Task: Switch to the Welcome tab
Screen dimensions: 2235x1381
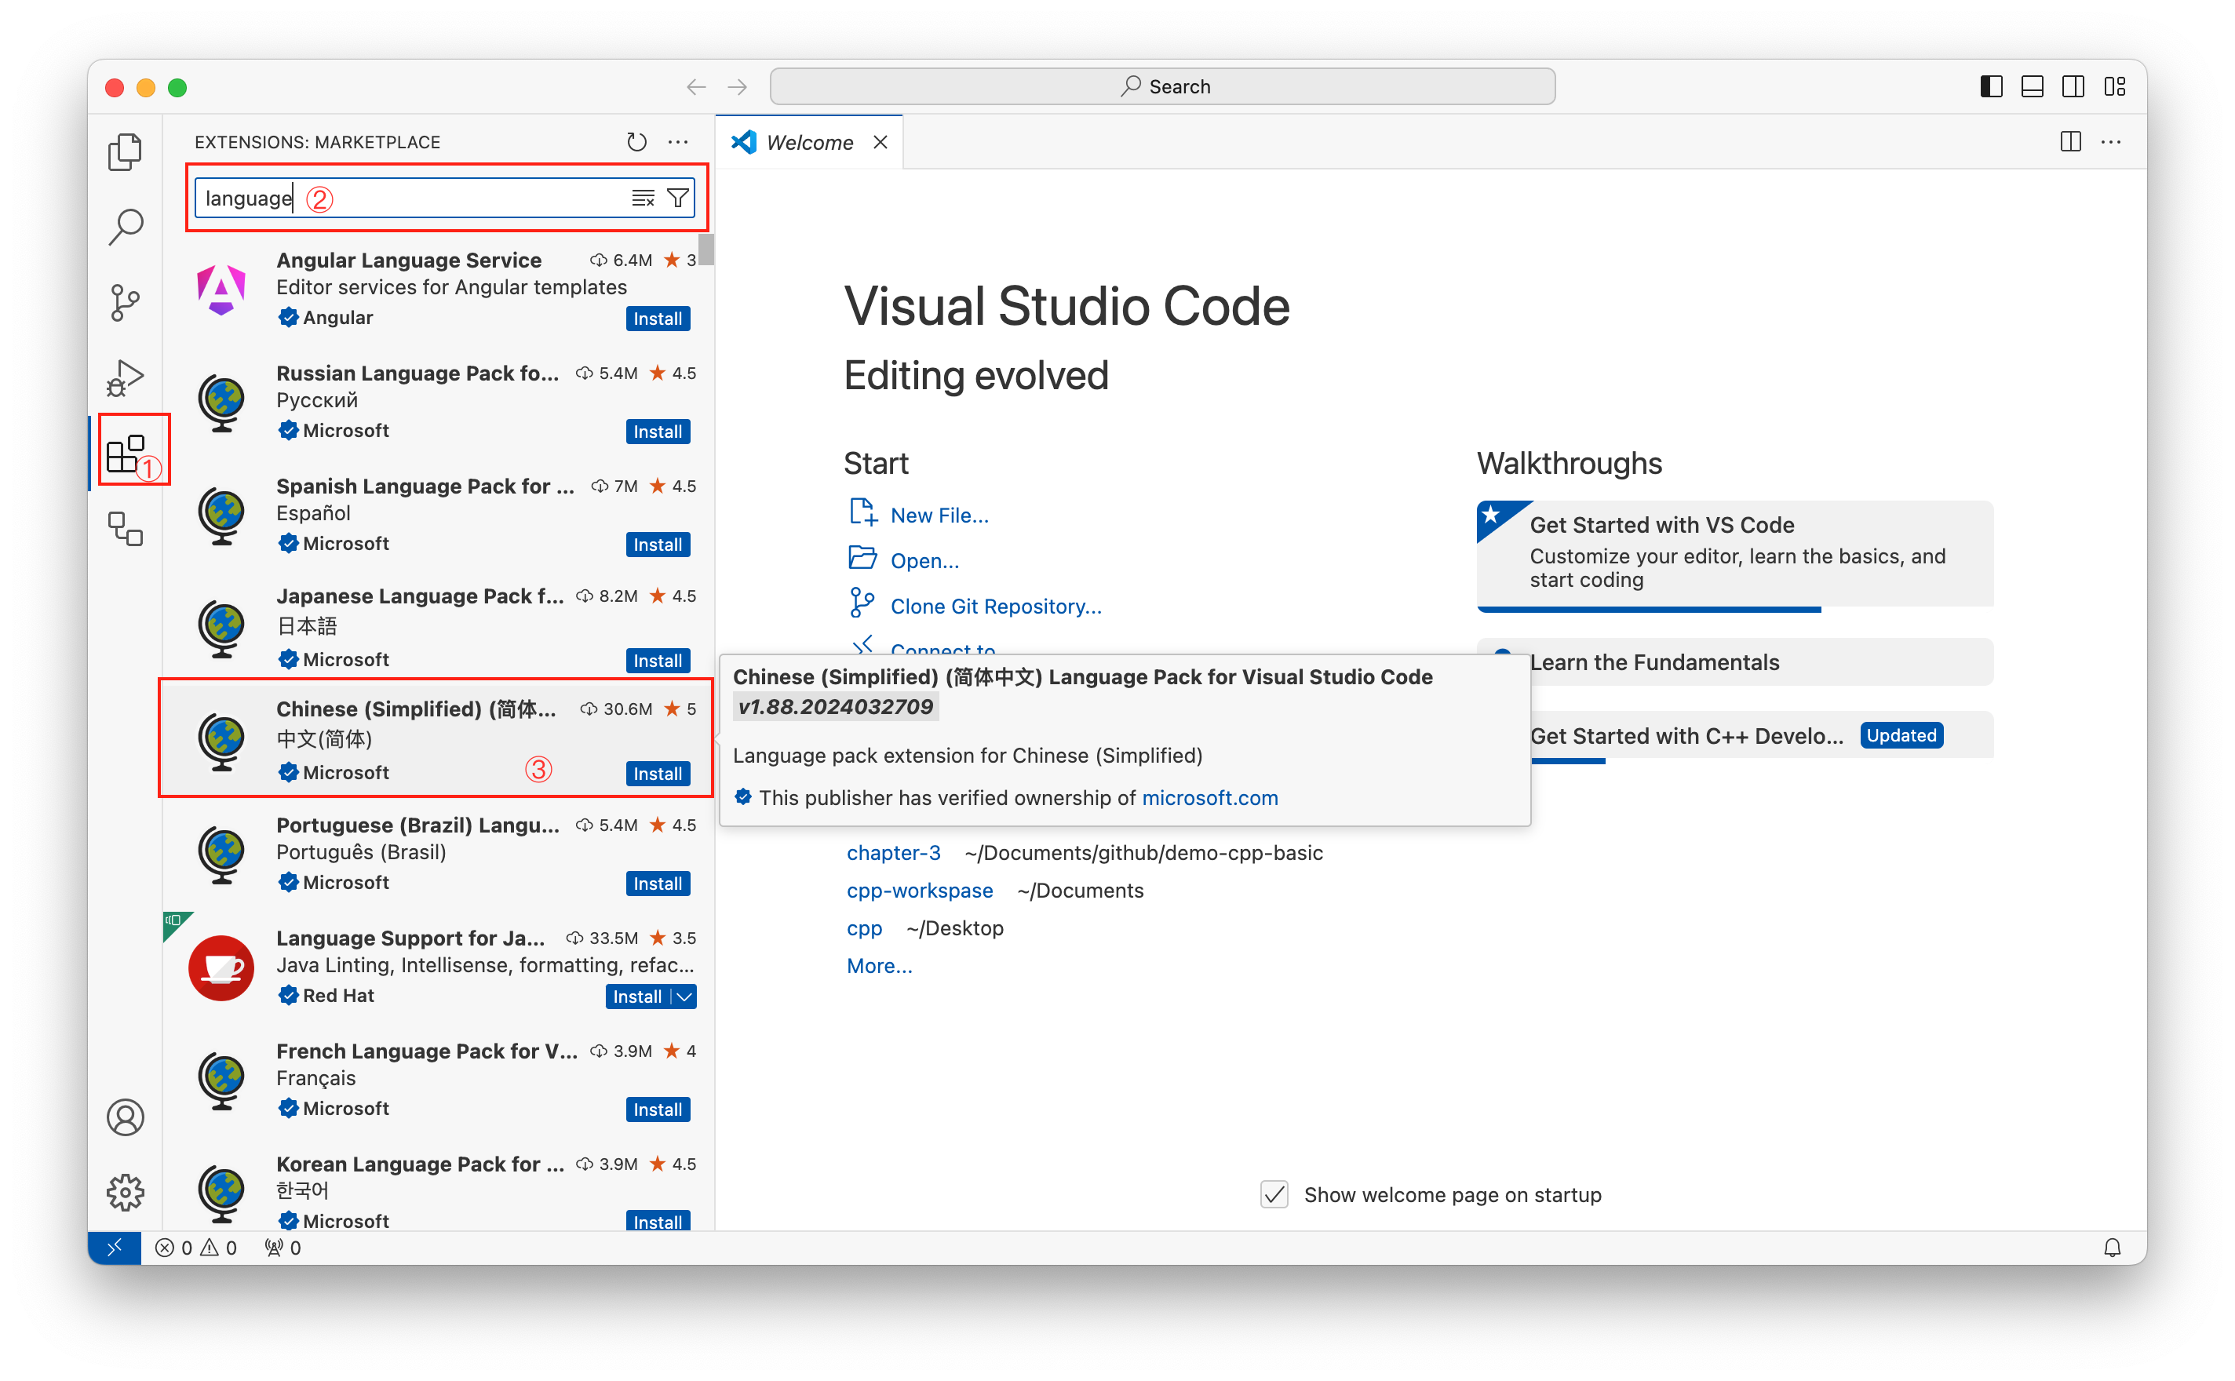Action: (x=809, y=143)
